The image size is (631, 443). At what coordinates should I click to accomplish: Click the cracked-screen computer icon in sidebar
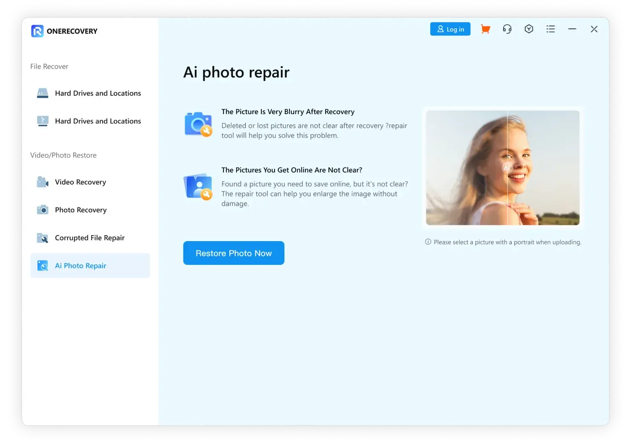[x=43, y=121]
